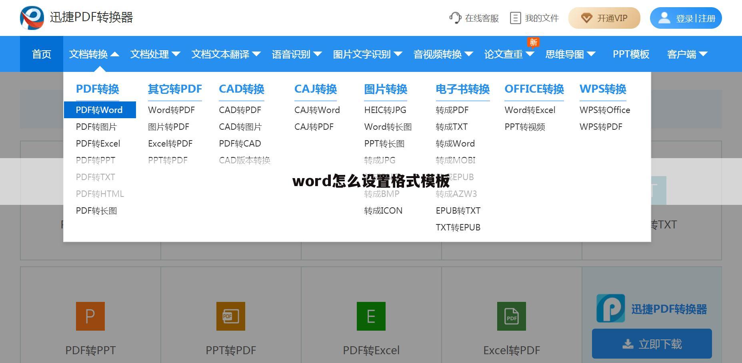Click the 迅捷PDF转换器 client app icon
The image size is (742, 363).
611,308
